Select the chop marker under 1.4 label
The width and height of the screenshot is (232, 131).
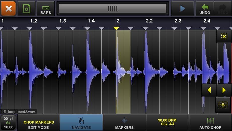tap(87, 28)
